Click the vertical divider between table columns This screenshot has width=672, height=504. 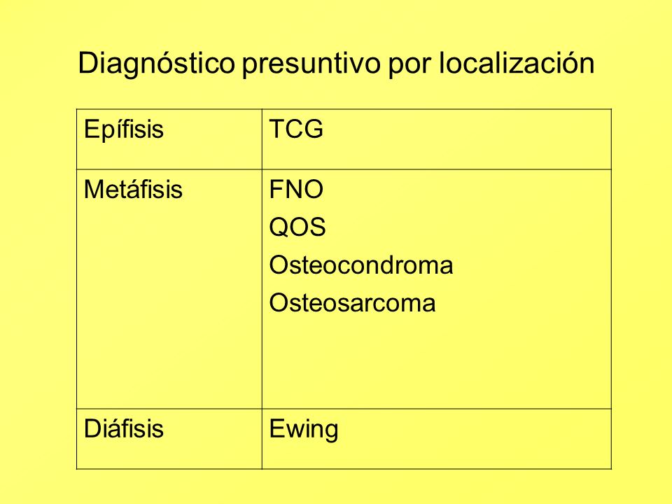(262, 289)
